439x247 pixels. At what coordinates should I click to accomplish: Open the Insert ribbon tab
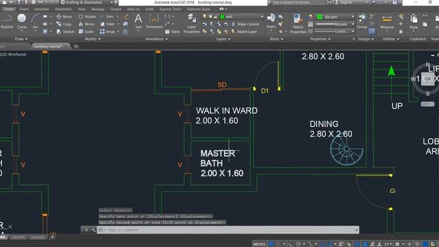coord(24,9)
